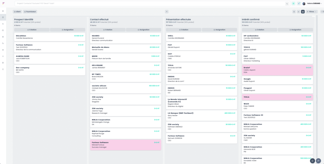Open the SIXT card

point(202,56)
